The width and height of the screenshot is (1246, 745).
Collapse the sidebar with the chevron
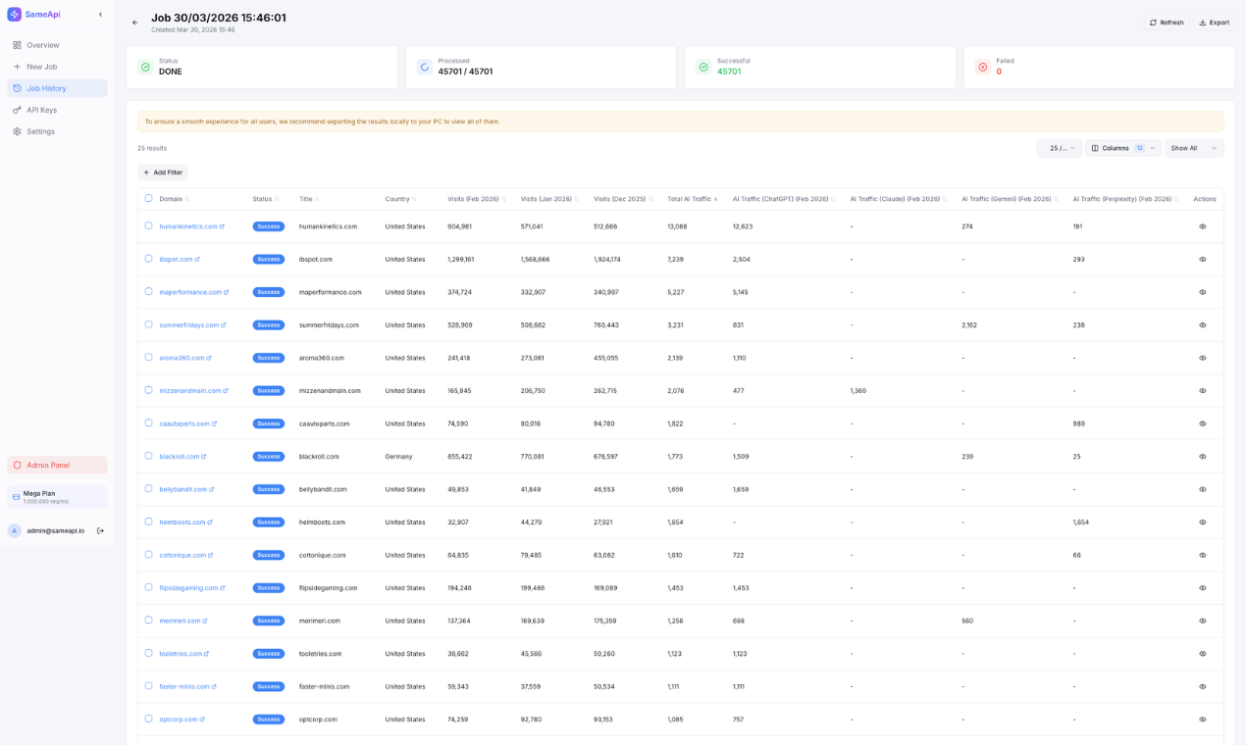tap(100, 15)
